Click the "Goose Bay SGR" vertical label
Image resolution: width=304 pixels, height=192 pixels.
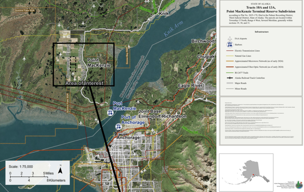point(127,55)
